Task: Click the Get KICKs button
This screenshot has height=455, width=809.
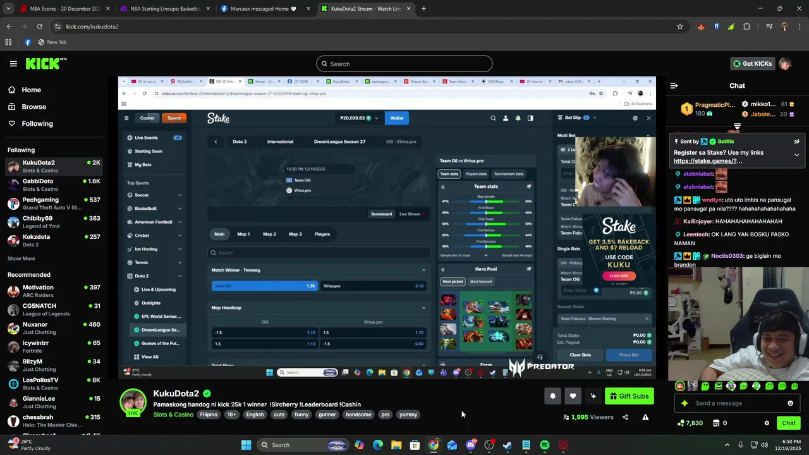Action: (x=752, y=64)
